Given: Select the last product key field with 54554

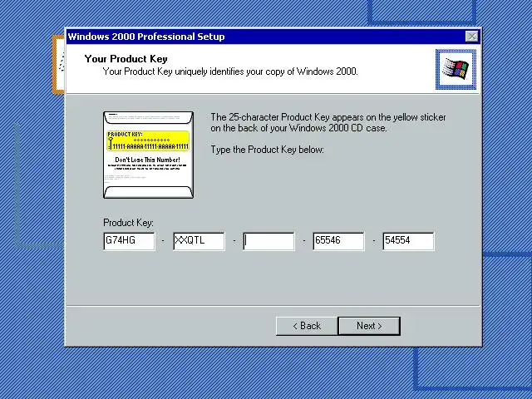Looking at the screenshot, I should pos(408,241).
